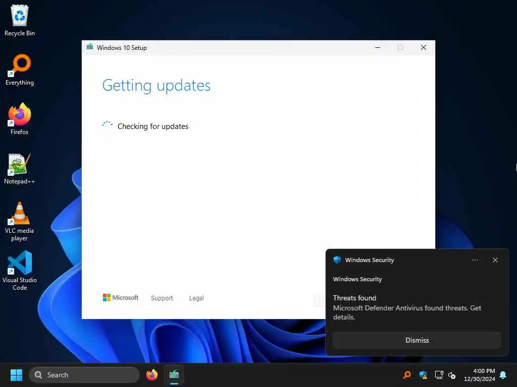The image size is (517, 387).
Task: Click the Windows Security shield icon in notification
Action: point(337,260)
